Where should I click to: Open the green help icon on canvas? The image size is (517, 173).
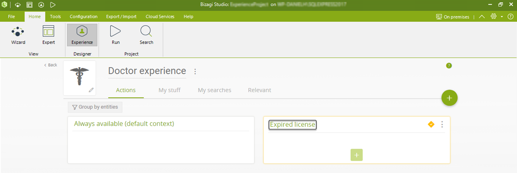pos(449,65)
